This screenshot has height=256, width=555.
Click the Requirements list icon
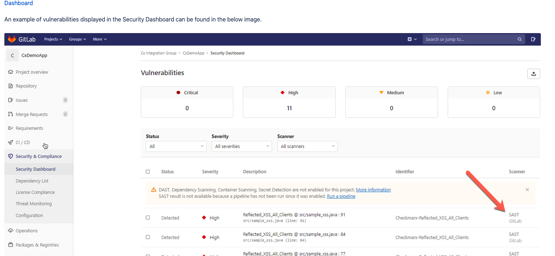click(x=11, y=128)
